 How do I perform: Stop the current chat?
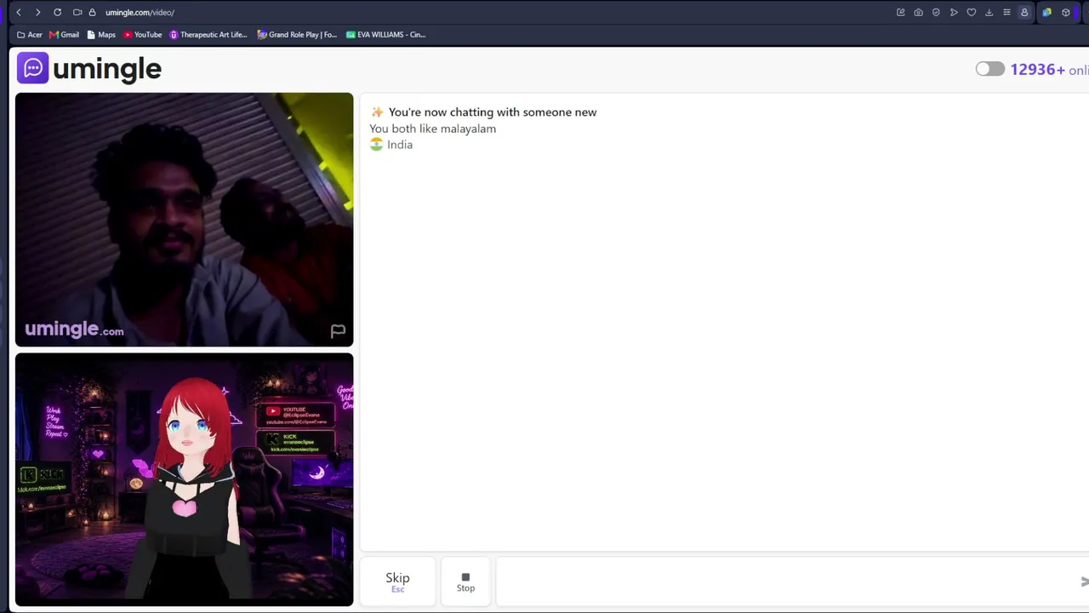pos(465,581)
